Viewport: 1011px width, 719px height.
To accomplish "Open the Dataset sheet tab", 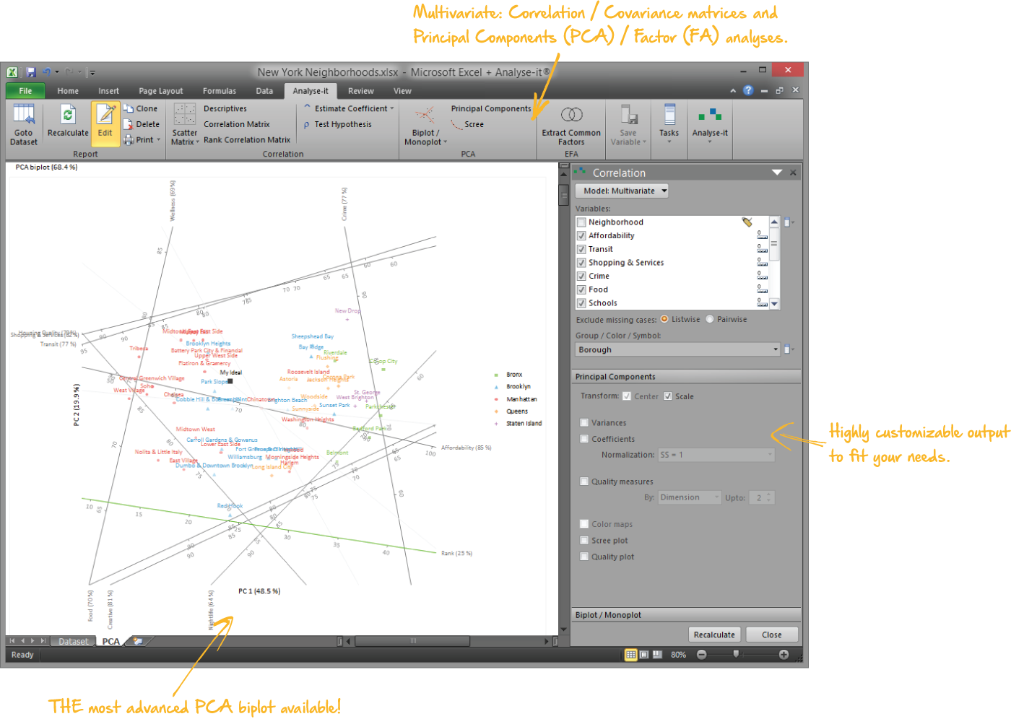I will (x=73, y=641).
